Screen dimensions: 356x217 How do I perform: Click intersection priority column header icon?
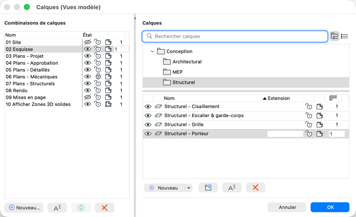333,98
